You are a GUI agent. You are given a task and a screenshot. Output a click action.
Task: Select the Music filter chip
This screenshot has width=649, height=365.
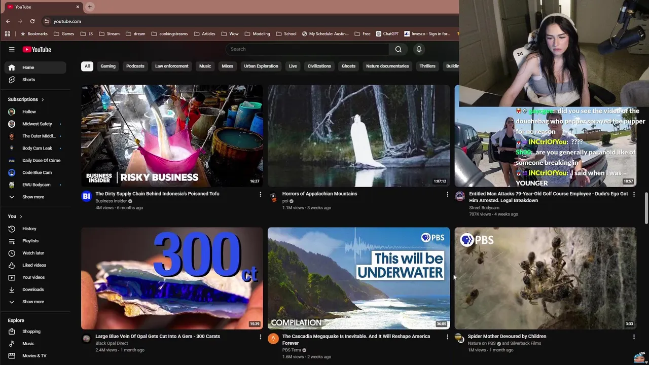[205, 66]
